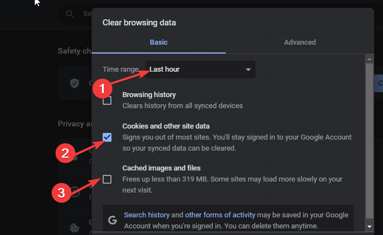Select the Basic tab
383x235 pixels.
point(158,42)
